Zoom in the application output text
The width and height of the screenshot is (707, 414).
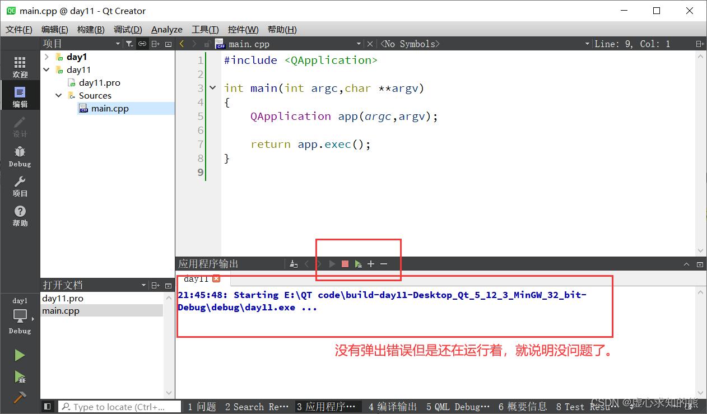pyautogui.click(x=371, y=264)
